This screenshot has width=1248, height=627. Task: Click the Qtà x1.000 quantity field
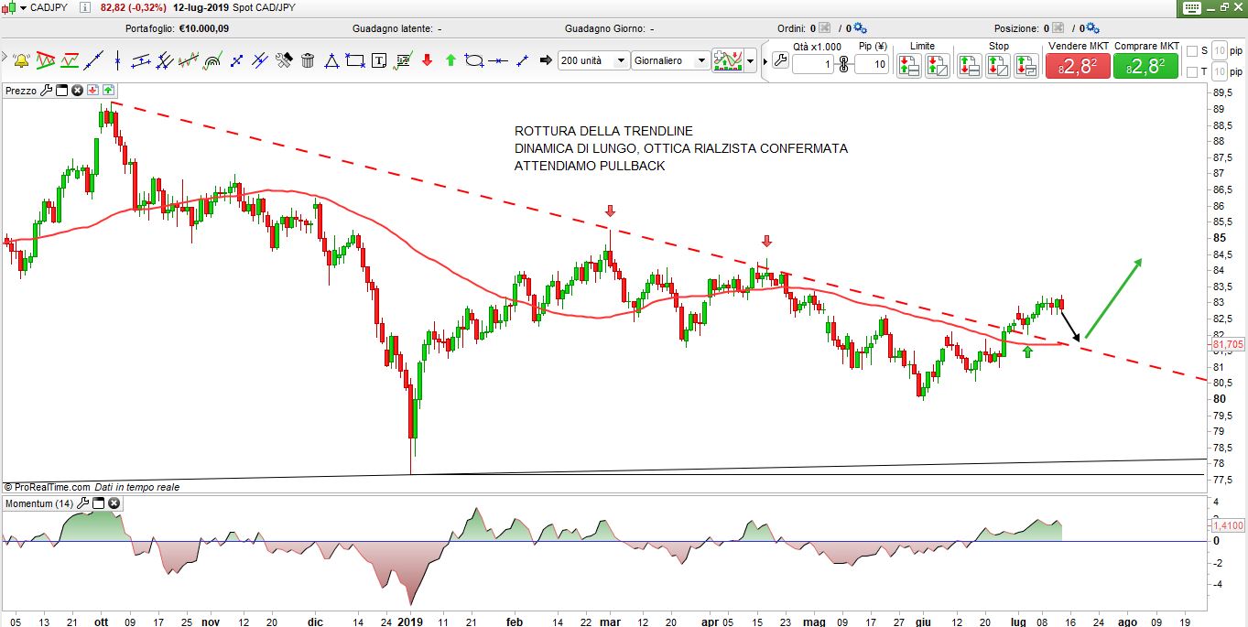click(x=813, y=64)
